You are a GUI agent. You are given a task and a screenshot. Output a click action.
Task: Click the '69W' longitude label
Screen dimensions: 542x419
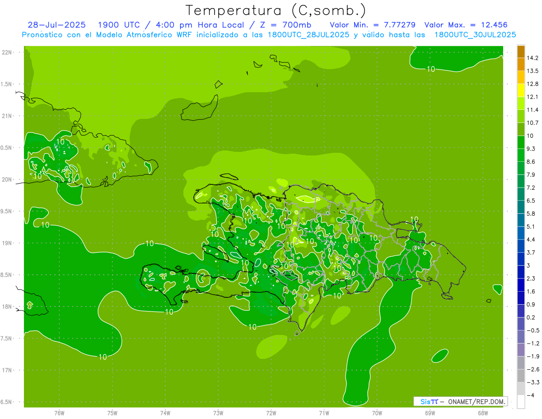pos(430,413)
